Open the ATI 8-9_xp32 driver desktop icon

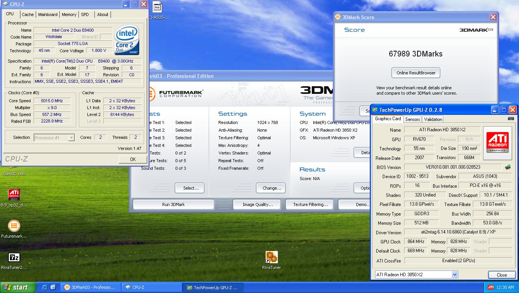click(14, 195)
